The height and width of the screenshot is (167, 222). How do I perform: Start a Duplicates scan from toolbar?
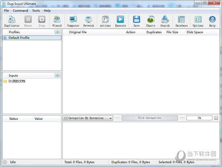click(x=12, y=21)
